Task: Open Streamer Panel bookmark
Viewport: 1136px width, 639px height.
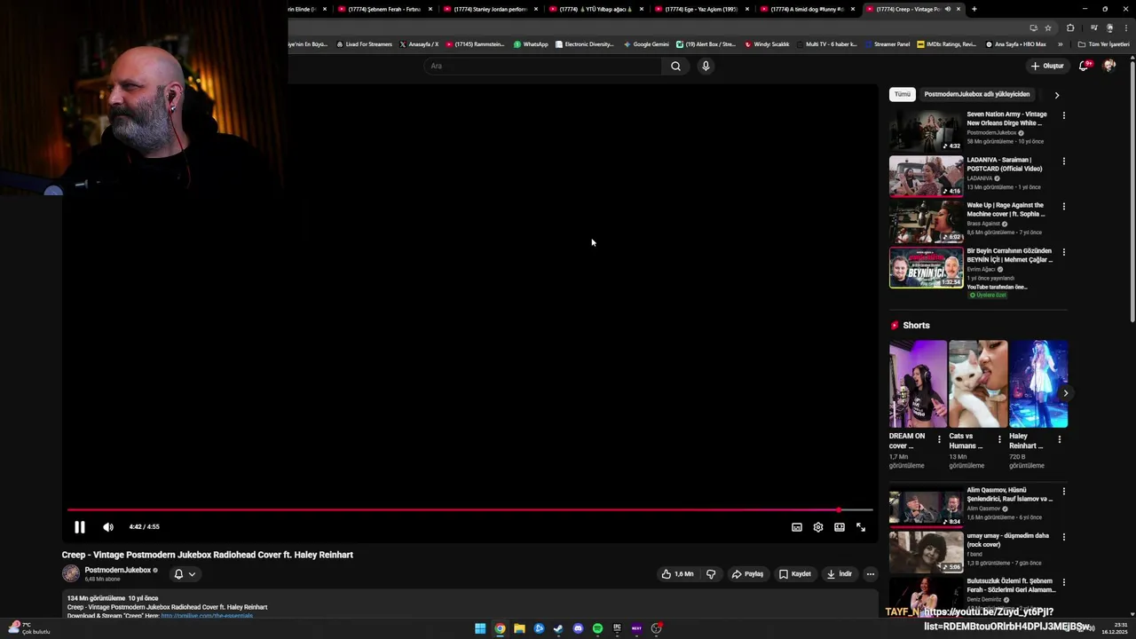Action: pyautogui.click(x=887, y=44)
